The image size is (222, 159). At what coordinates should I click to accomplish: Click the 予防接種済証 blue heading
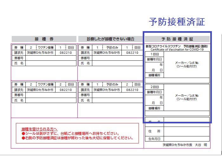point(177,22)
